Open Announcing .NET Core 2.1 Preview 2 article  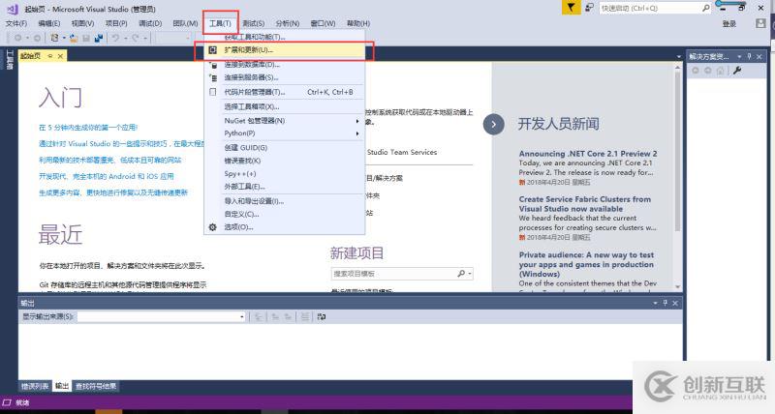pos(588,154)
